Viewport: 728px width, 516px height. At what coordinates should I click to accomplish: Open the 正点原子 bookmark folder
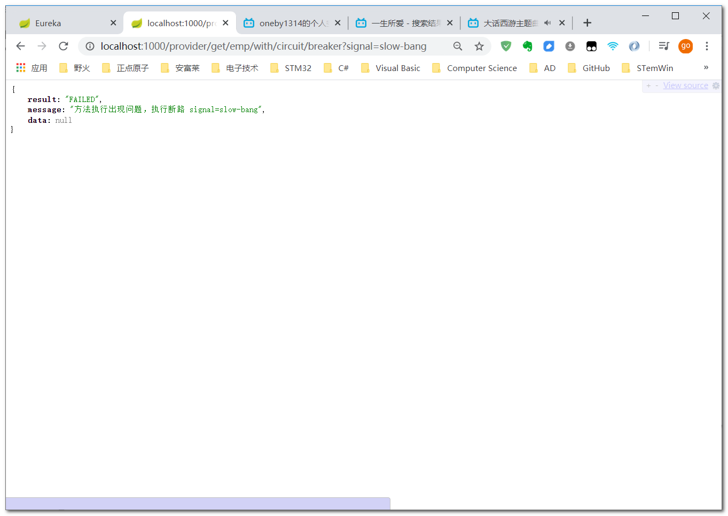[x=125, y=68]
